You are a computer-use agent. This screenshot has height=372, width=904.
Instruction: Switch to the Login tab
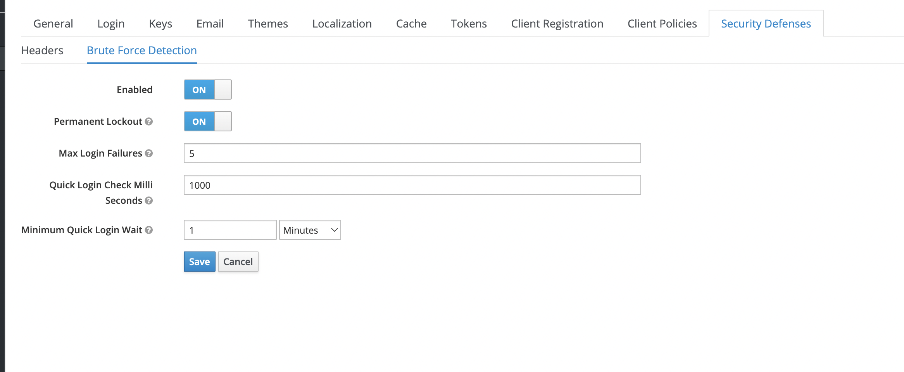pyautogui.click(x=111, y=23)
